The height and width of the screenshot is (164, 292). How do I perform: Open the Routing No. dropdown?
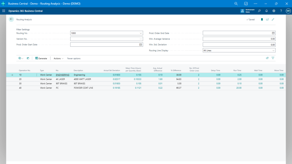(140, 33)
